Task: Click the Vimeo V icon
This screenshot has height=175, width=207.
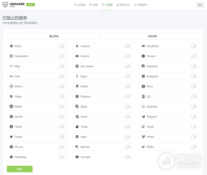Action: [x=143, y=137]
